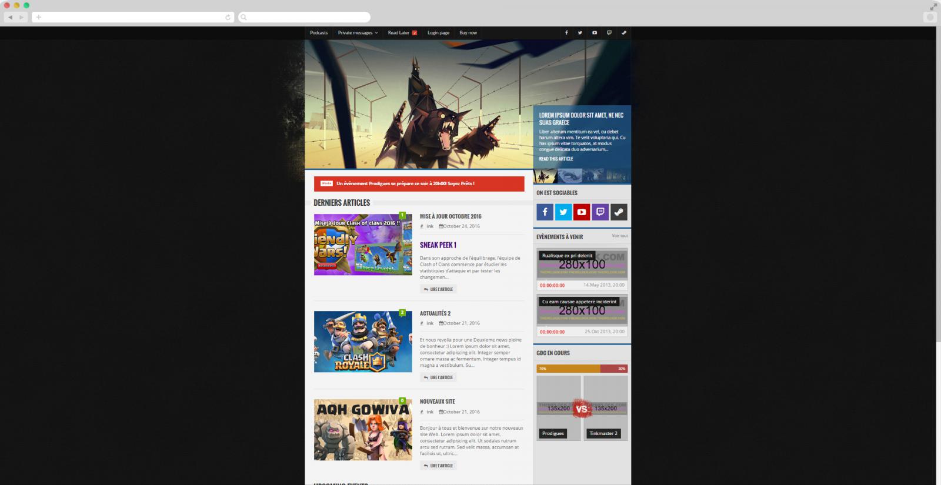Screen dimensions: 941x485
Task: Select first slider thumbnail with the wolf rider
Action: (x=545, y=176)
